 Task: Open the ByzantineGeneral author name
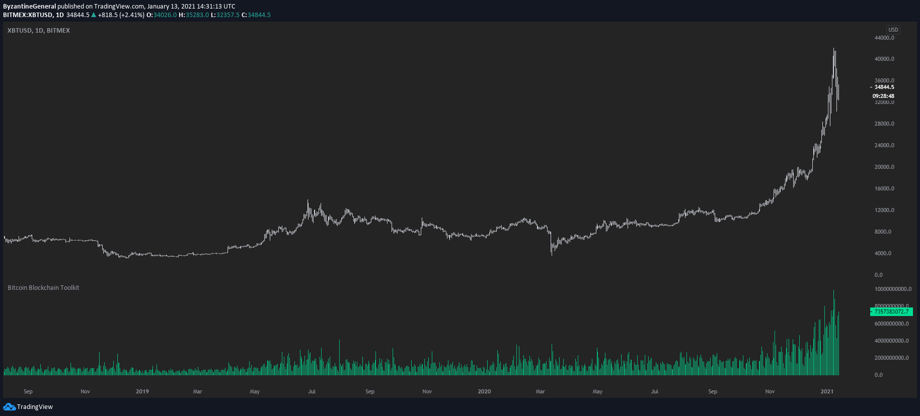tap(30, 7)
